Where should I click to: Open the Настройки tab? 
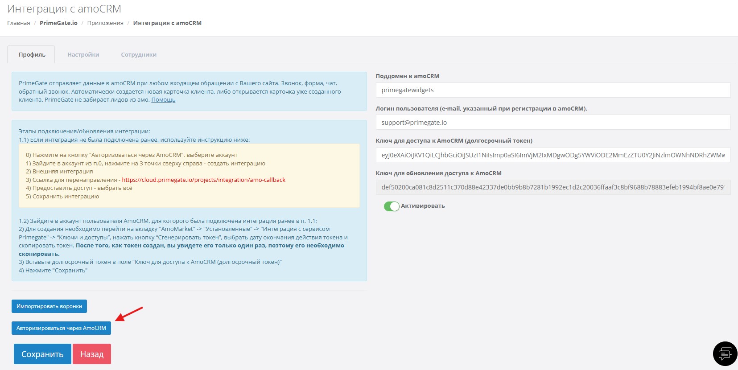click(x=83, y=54)
